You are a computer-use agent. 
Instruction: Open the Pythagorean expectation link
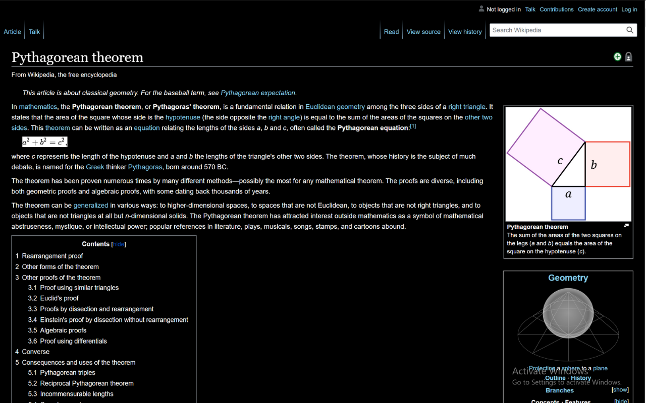pyautogui.click(x=258, y=93)
